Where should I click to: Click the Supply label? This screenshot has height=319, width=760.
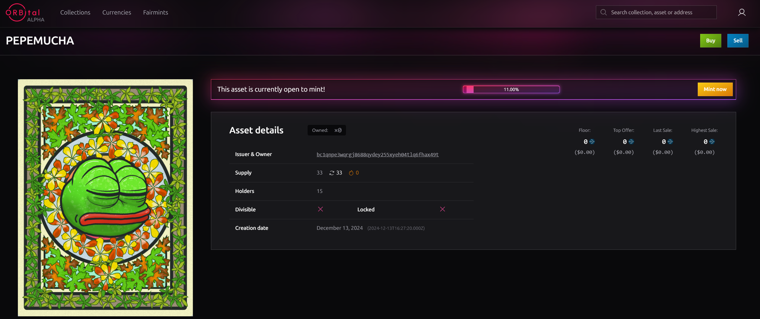pyautogui.click(x=243, y=173)
